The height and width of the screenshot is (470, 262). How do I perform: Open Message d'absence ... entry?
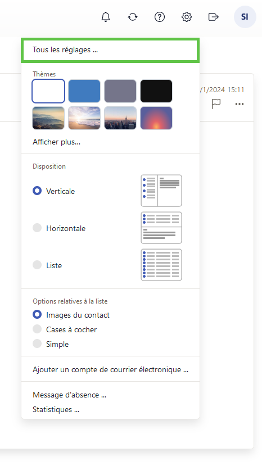69,395
